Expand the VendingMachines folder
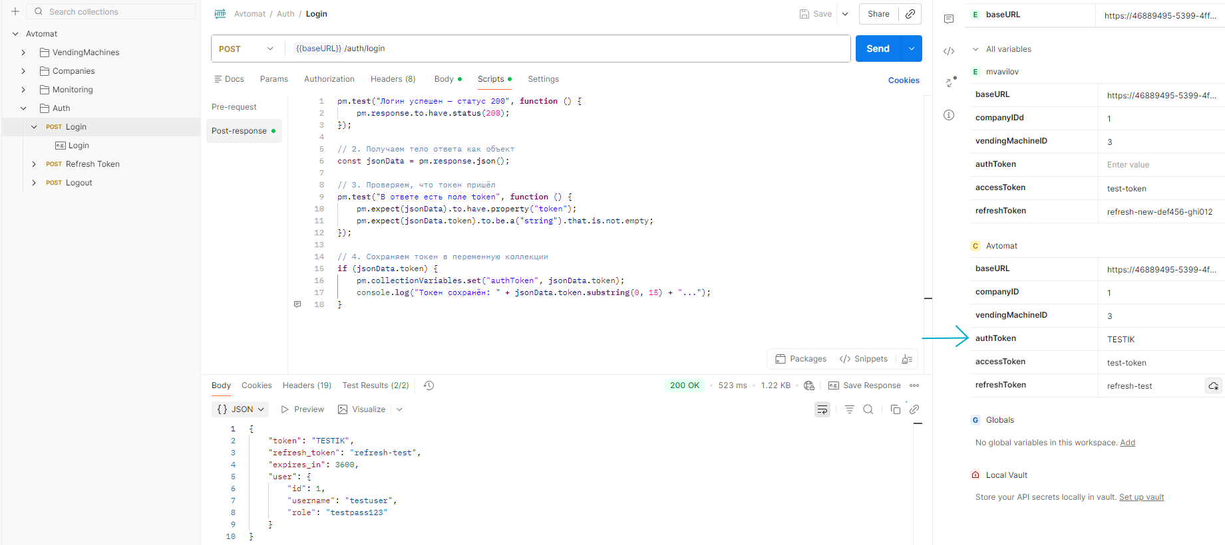Screen dimensions: 1225x545 point(24,53)
